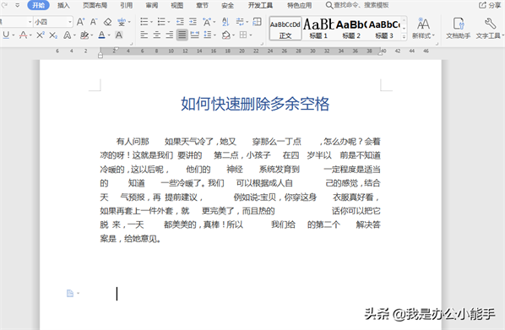505x330 pixels.
Task: Open the font color dropdown arrow
Action: 109,35
